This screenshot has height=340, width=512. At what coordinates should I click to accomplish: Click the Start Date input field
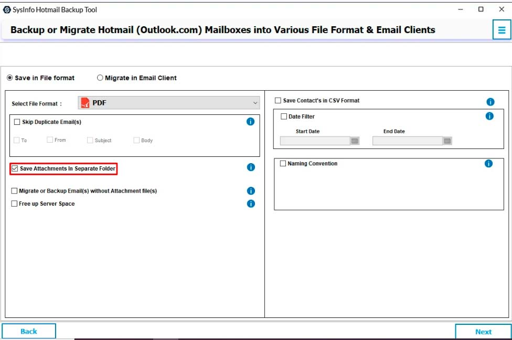click(315, 141)
